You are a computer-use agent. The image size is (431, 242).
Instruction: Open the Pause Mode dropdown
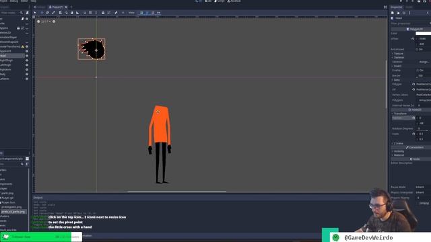point(423,187)
